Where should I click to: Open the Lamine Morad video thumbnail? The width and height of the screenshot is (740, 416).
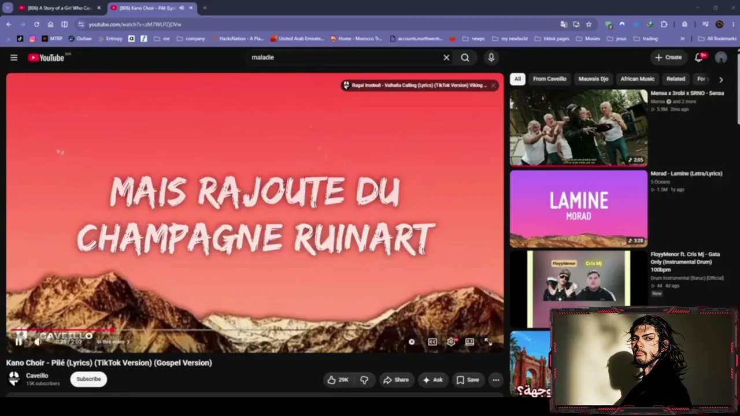tap(579, 209)
